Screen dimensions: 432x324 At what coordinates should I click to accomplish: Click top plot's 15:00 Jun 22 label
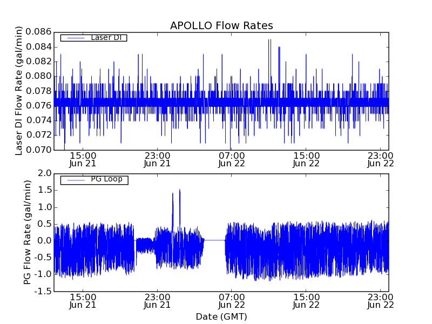click(306, 159)
